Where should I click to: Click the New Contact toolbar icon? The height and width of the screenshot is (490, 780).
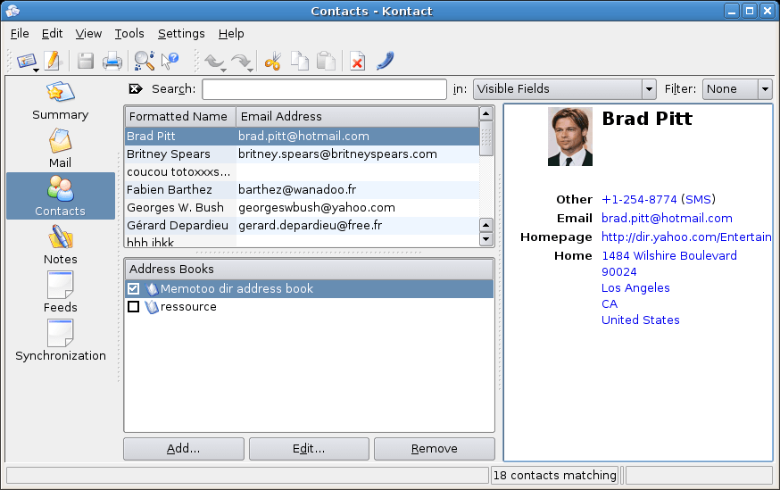[x=26, y=62]
